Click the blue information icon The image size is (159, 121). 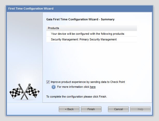pyautogui.click(x=54, y=87)
